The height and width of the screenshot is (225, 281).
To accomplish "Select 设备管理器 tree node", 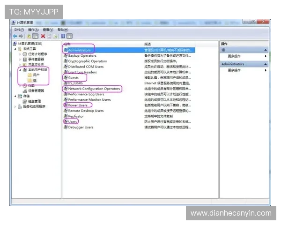I will [x=36, y=91].
